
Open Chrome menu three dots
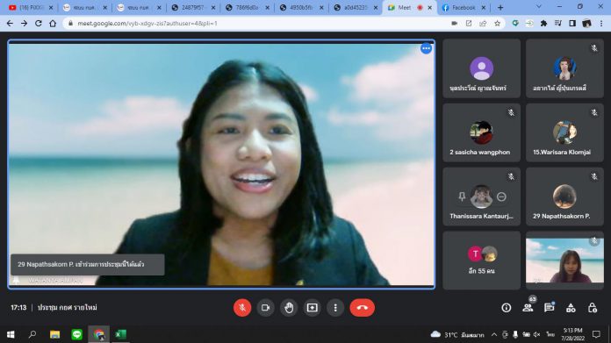point(601,24)
